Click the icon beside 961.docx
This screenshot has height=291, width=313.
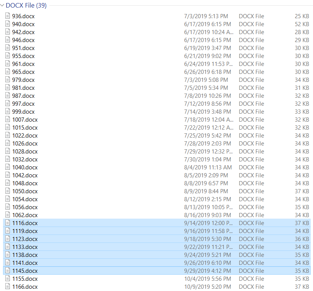[8, 64]
